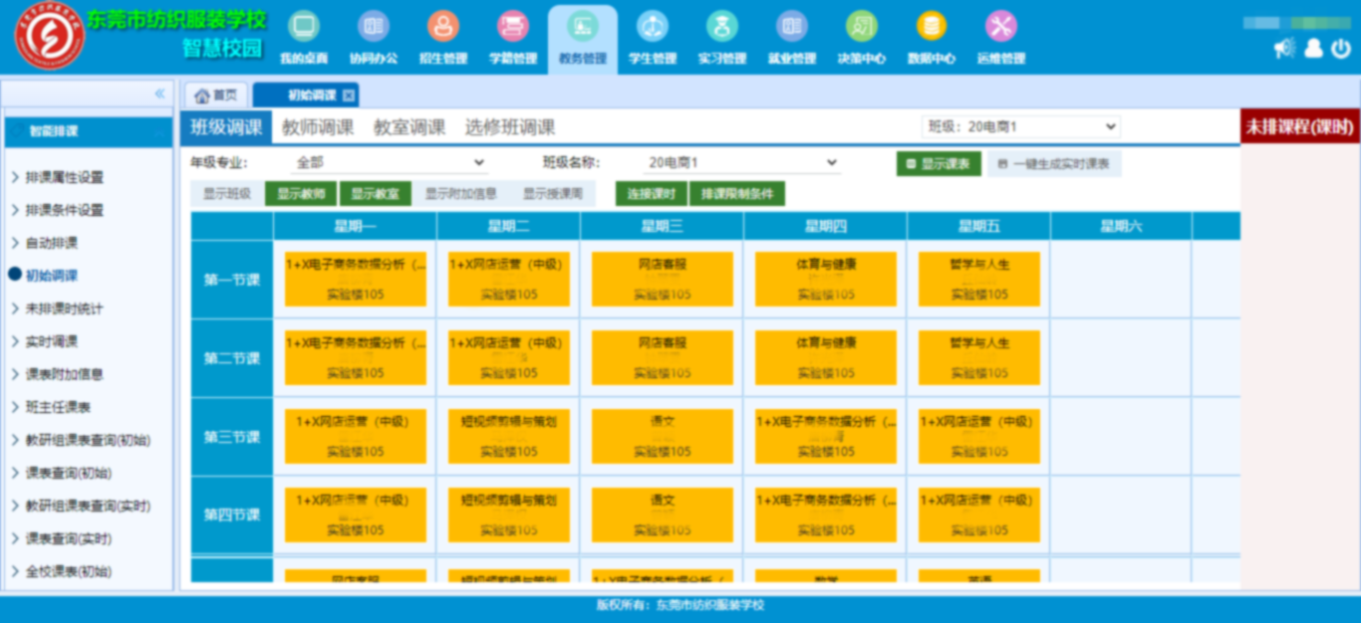Screen dimensions: 1361x623
Task: Open the 就业管理 module
Action: [791, 38]
